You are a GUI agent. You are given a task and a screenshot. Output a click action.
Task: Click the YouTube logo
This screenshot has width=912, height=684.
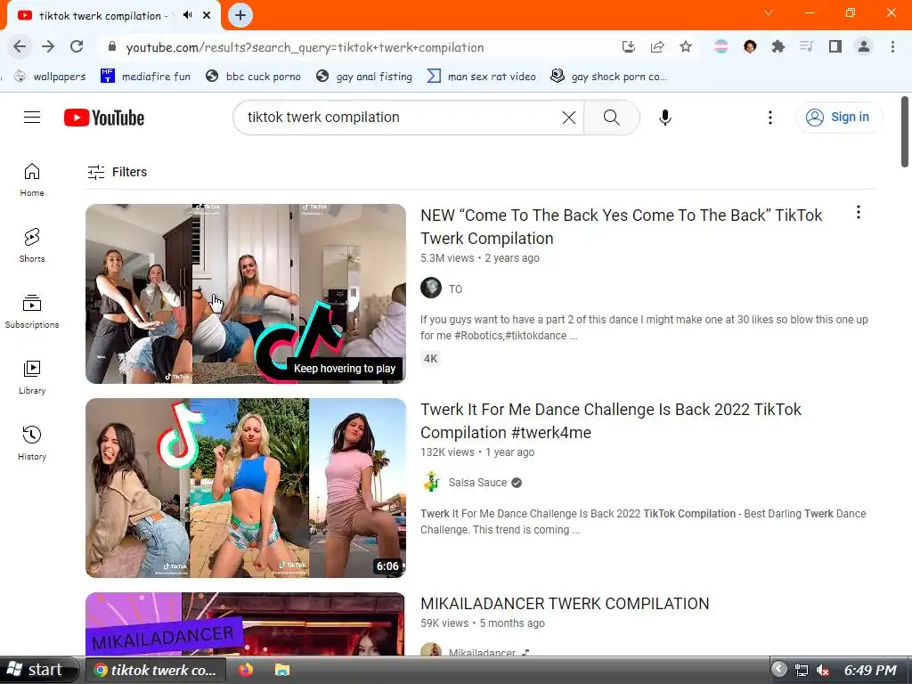104,118
